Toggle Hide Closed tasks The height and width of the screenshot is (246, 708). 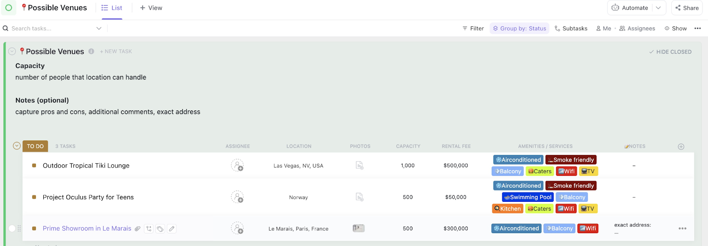(670, 52)
